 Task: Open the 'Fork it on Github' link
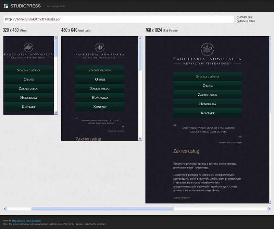(x=33, y=220)
